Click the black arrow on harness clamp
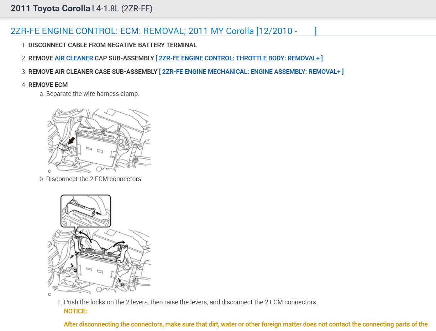Image resolution: width=436 pixels, height=331 pixels. click(x=72, y=141)
